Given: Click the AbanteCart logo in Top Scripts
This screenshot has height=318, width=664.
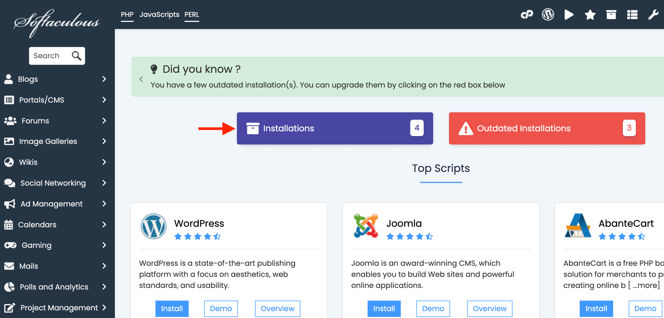Looking at the screenshot, I should pos(578,226).
